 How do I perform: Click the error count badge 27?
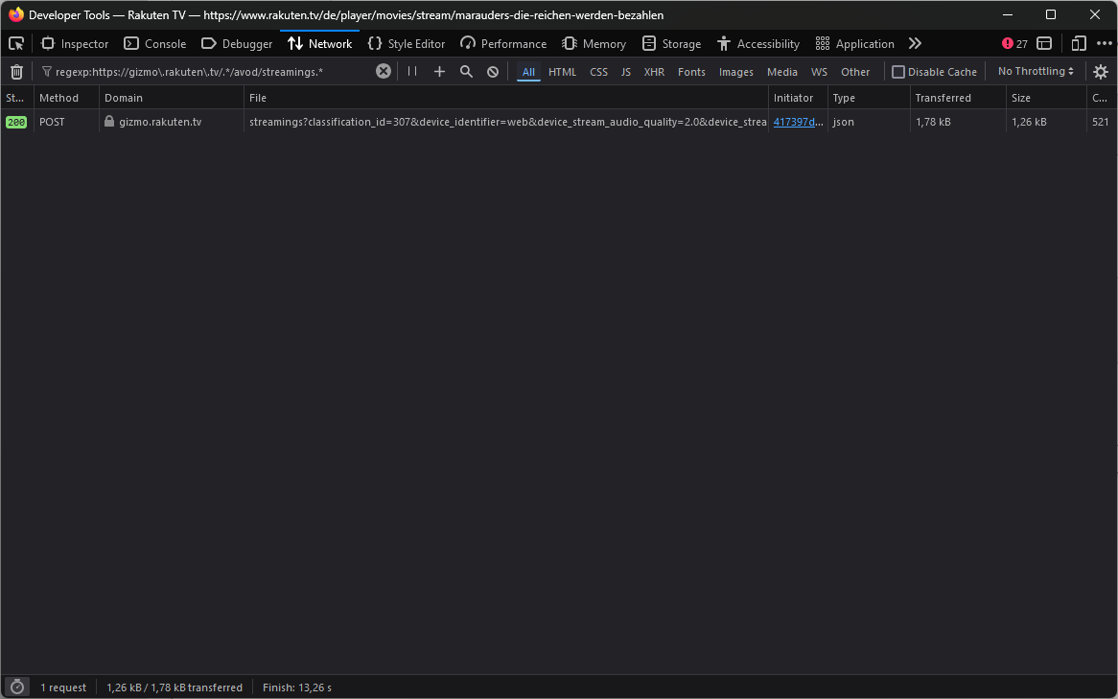tap(1014, 43)
